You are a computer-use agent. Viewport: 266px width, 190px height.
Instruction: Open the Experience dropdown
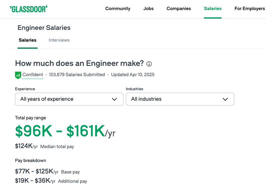69,99
